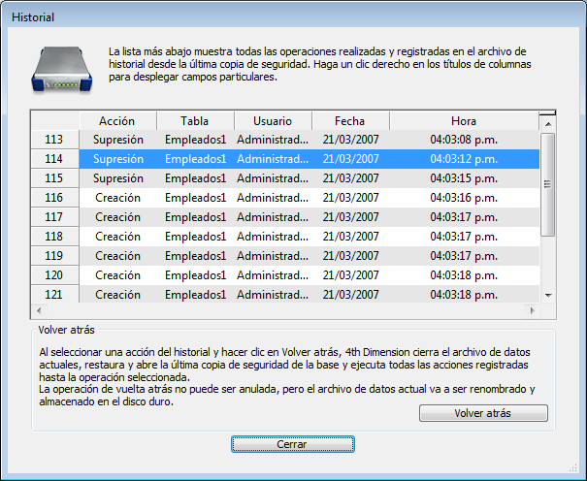Click vertical scrollbar down arrow
The image size is (587, 481).
pos(547,295)
